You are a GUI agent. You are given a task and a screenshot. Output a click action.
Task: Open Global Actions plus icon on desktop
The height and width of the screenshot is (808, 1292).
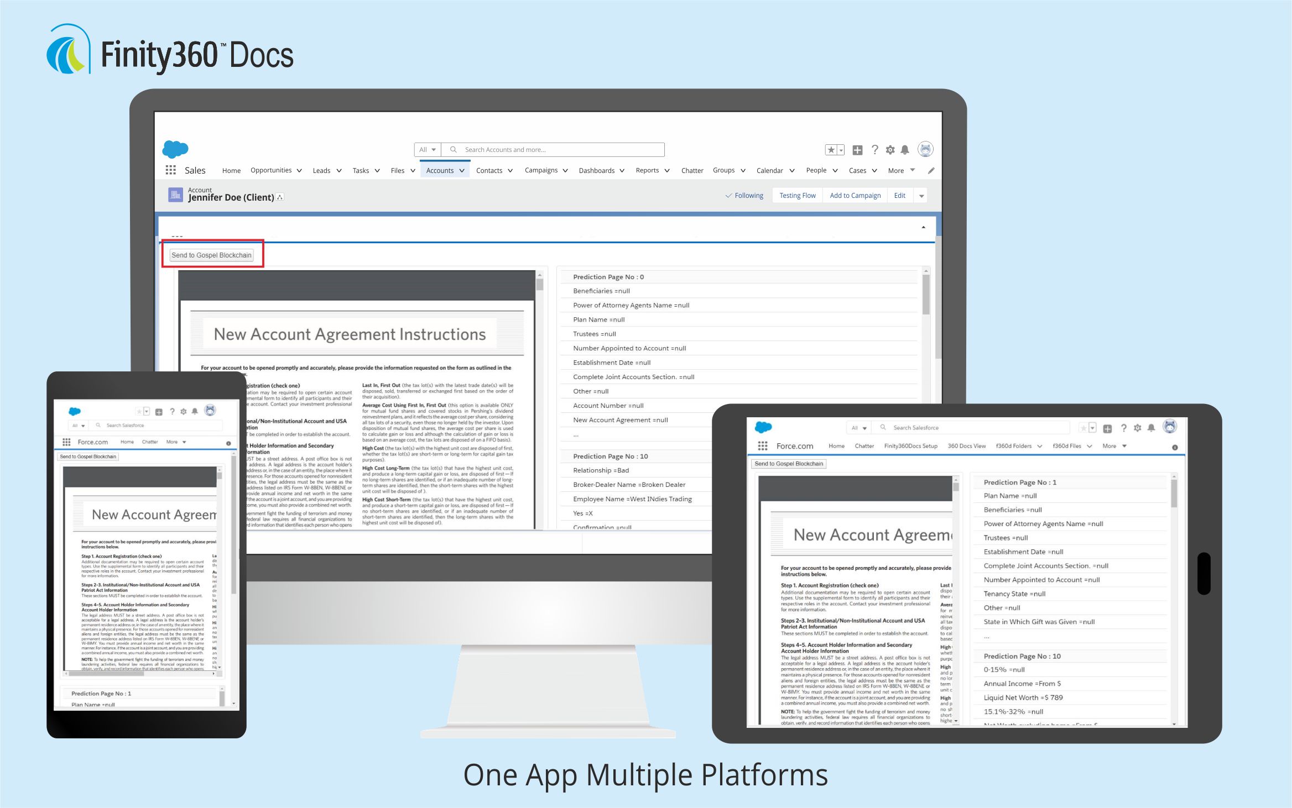pyautogui.click(x=857, y=150)
